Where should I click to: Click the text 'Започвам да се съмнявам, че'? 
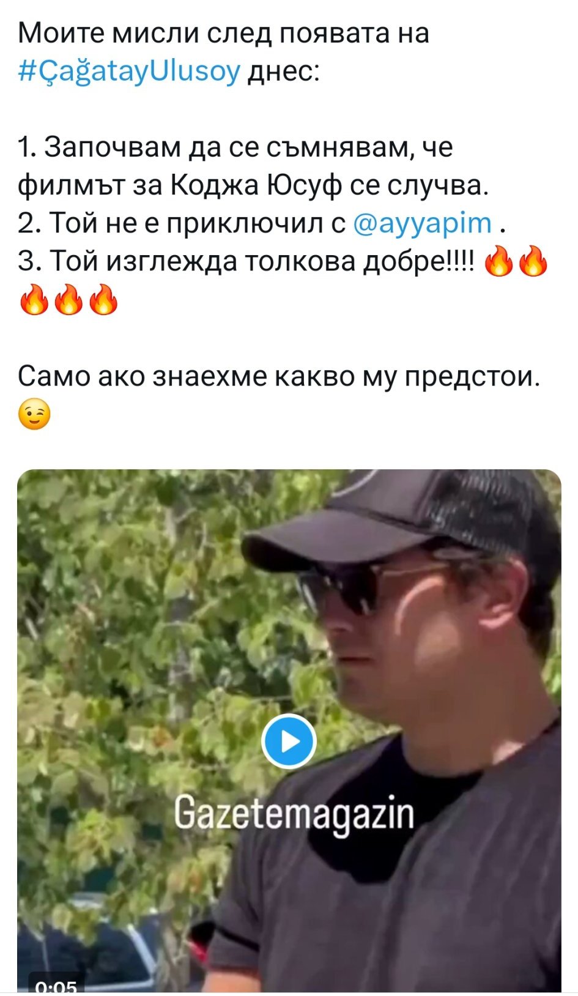[248, 147]
